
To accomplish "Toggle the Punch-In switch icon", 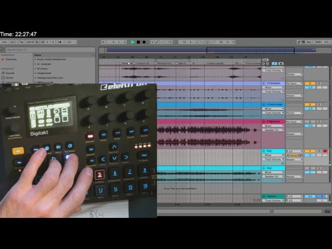I will click(x=201, y=42).
